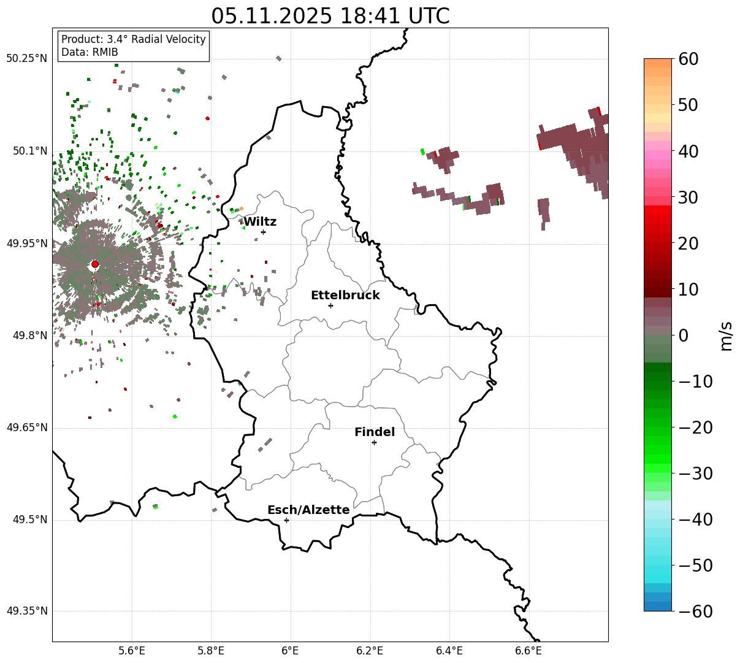The width and height of the screenshot is (740, 663).
Task: Click the Esch/Alzette city label
Action: (308, 510)
